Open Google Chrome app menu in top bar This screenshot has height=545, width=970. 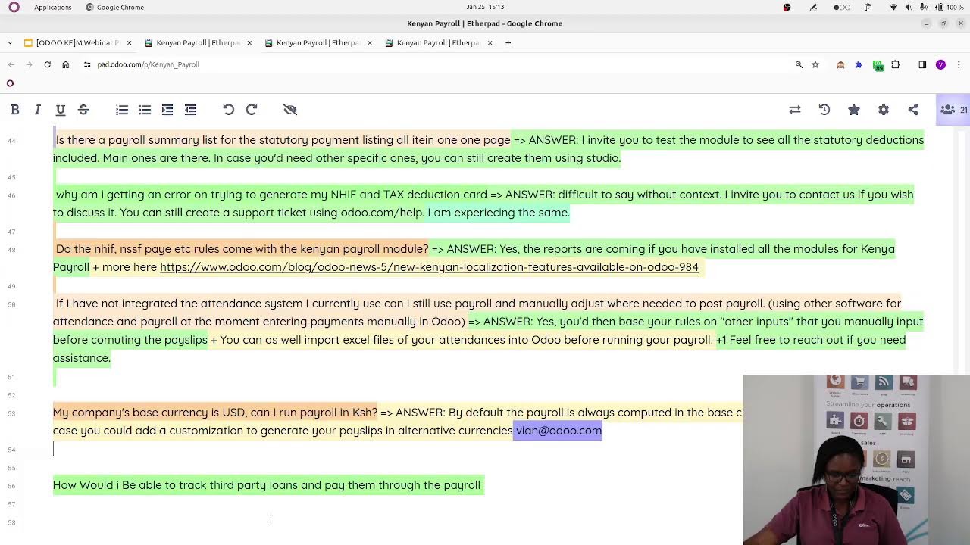coord(114,7)
